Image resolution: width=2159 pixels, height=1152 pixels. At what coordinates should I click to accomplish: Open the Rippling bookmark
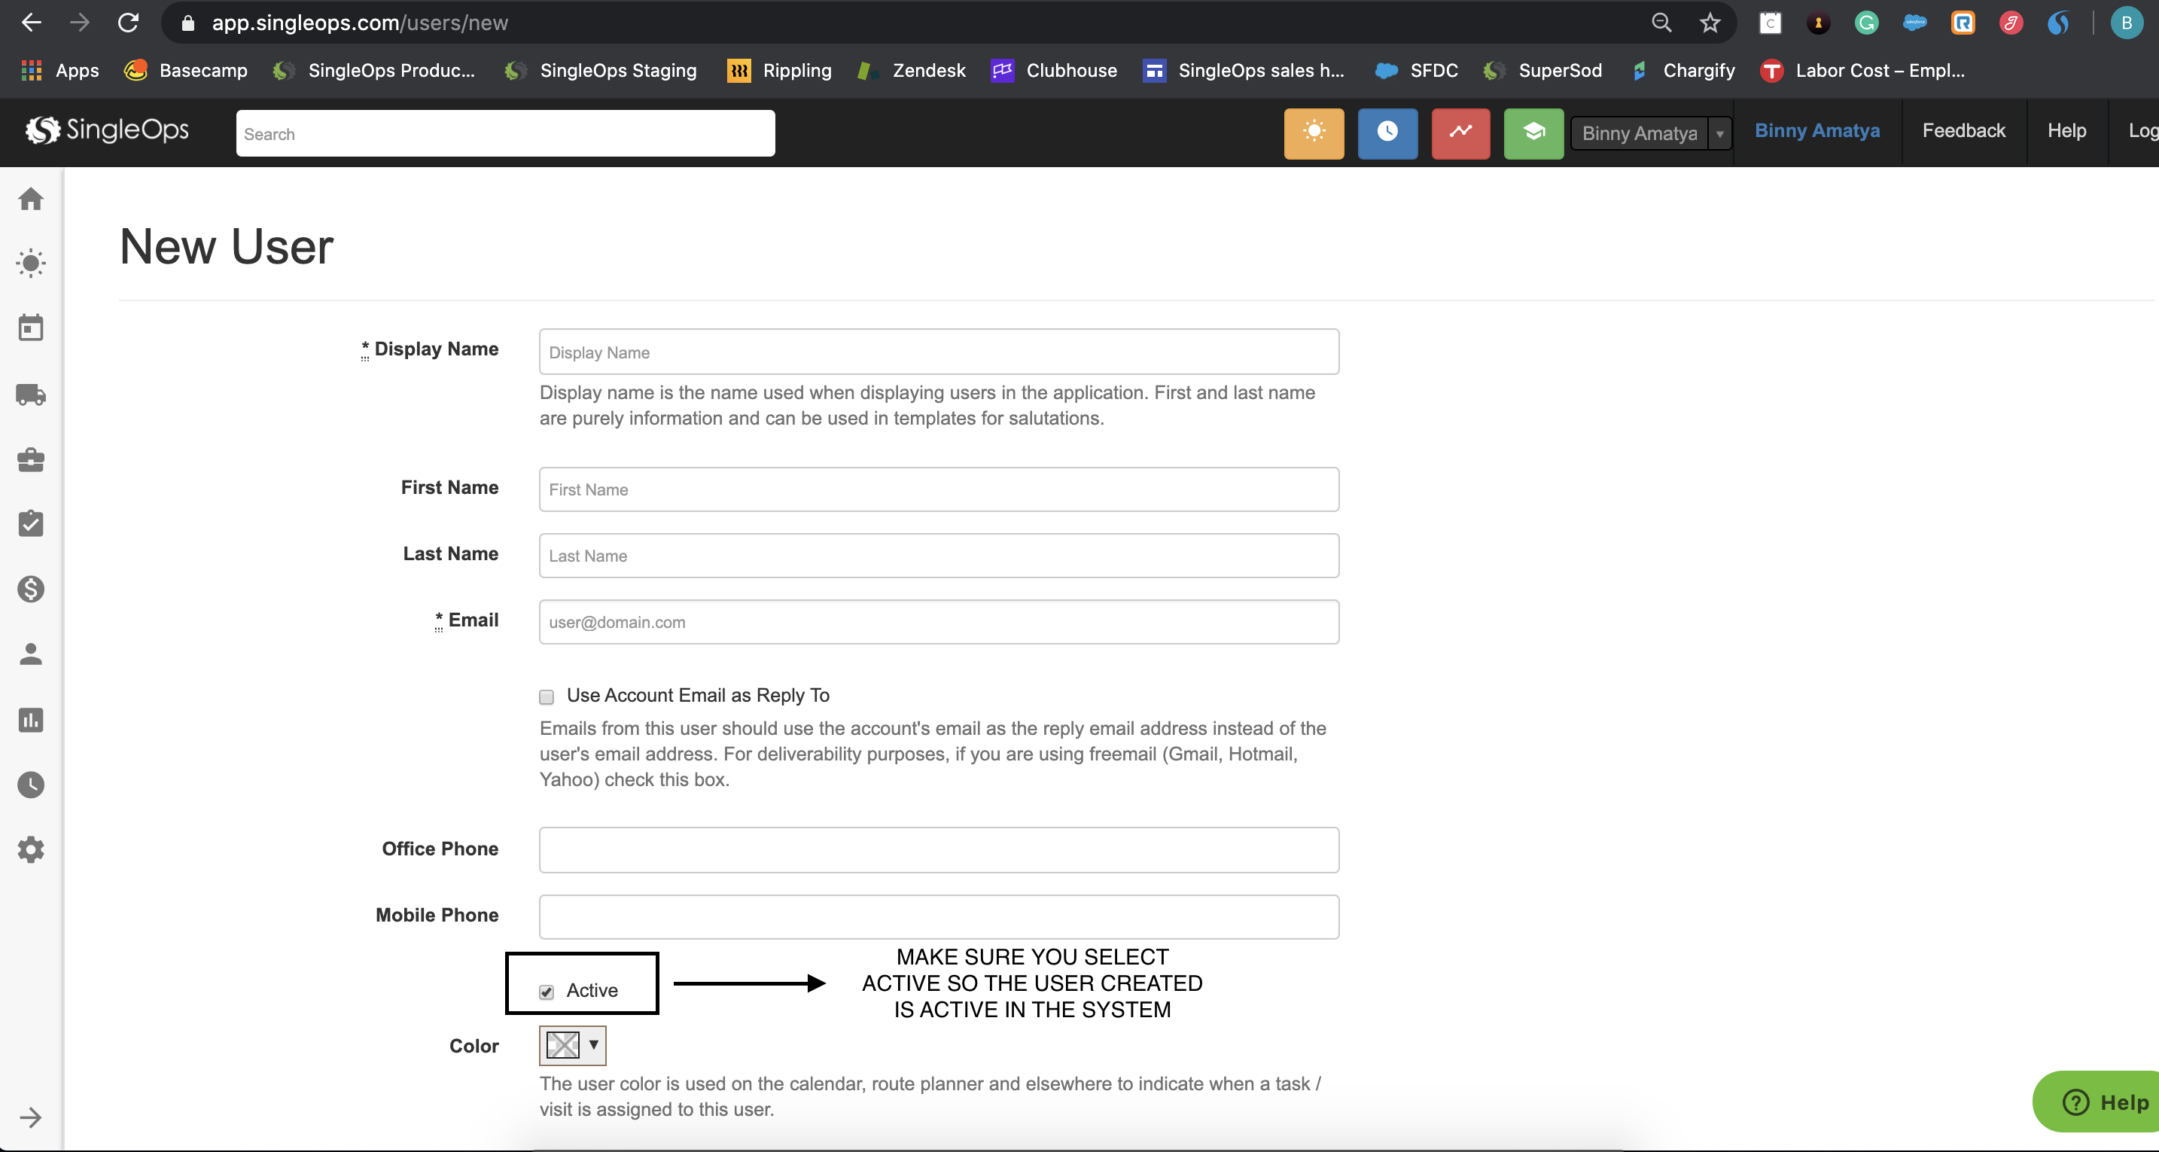(x=779, y=71)
